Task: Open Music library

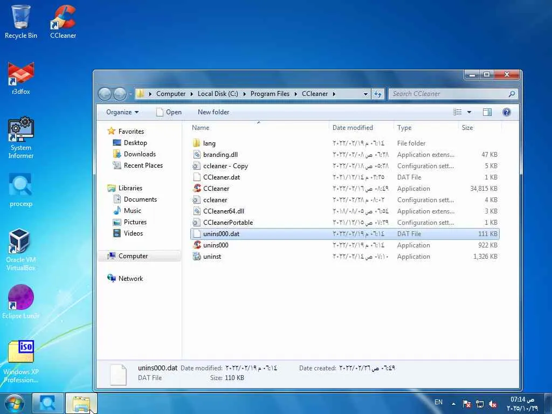Action: point(127,211)
